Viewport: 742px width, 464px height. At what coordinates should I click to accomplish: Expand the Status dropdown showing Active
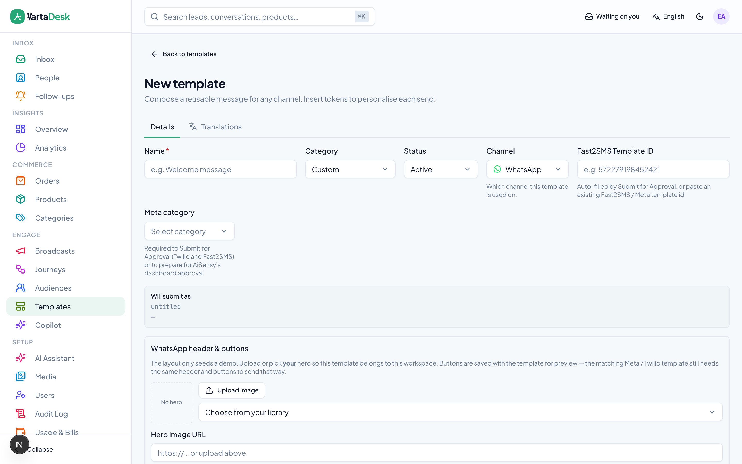tap(441, 169)
